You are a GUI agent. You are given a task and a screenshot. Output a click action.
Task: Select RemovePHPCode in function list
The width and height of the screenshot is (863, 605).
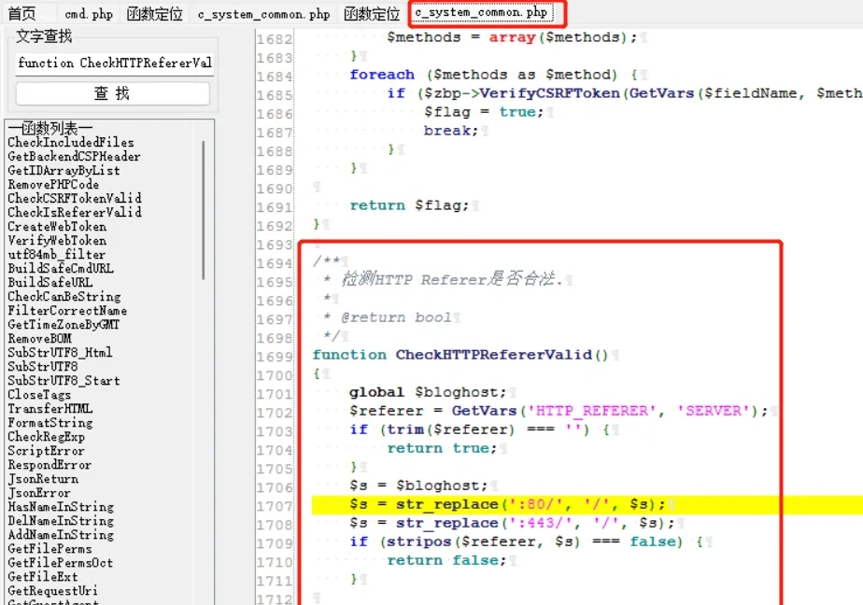point(53,184)
